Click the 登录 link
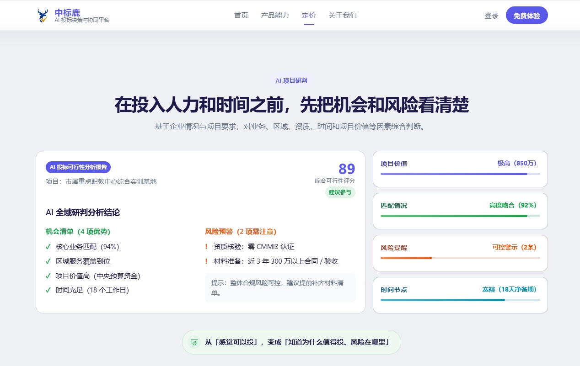 pos(491,16)
